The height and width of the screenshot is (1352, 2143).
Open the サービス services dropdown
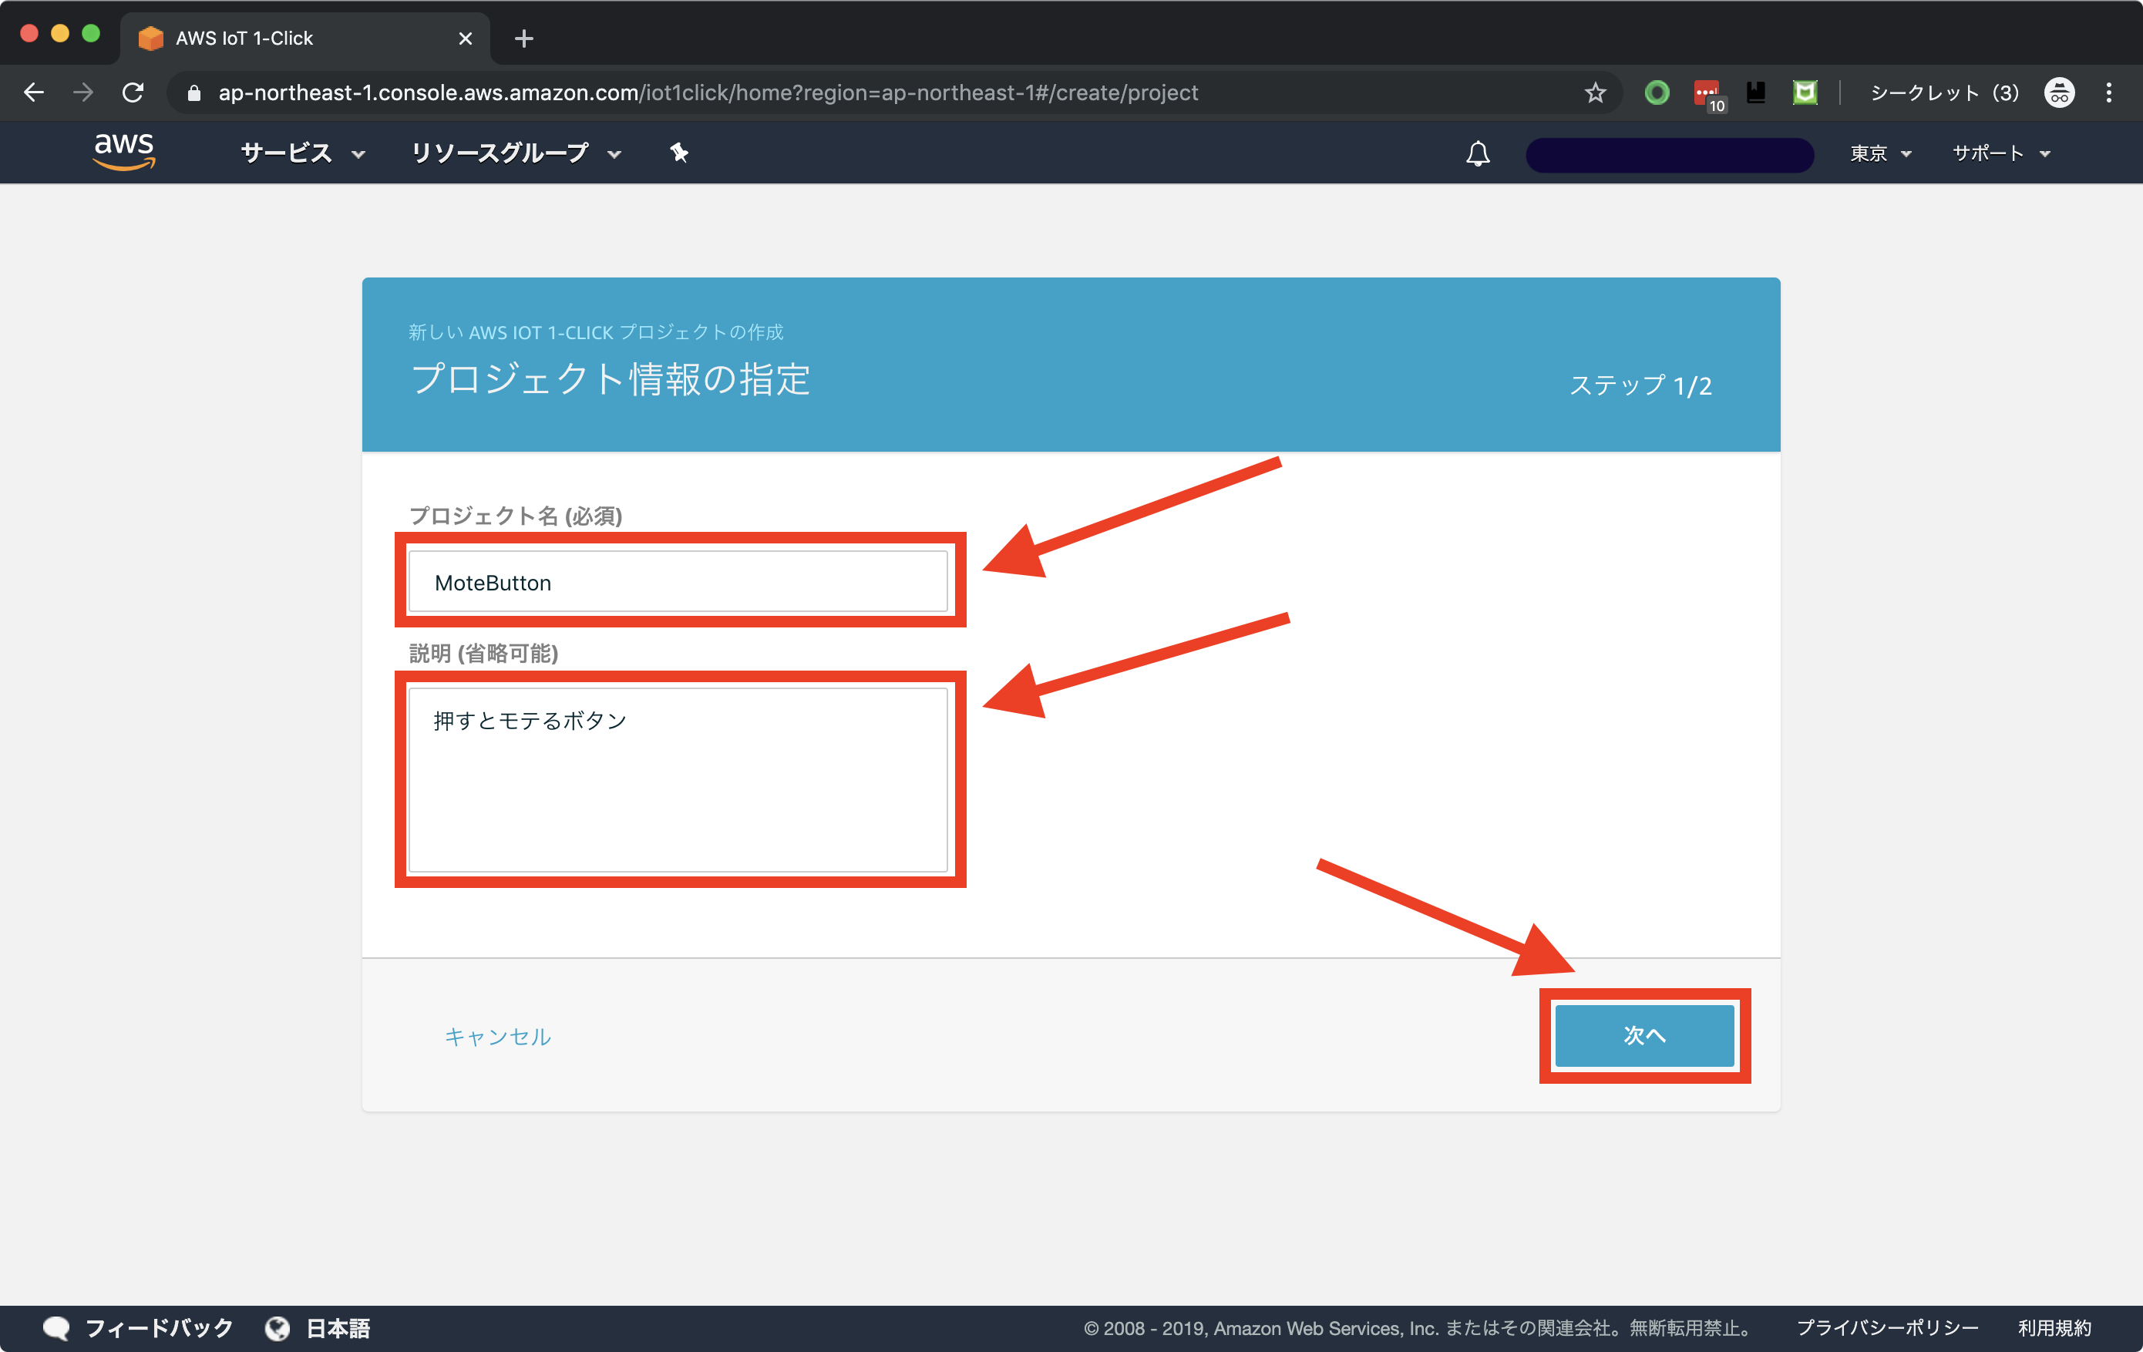pyautogui.click(x=303, y=153)
